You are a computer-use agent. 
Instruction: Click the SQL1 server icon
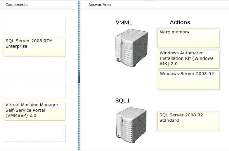(x=131, y=125)
